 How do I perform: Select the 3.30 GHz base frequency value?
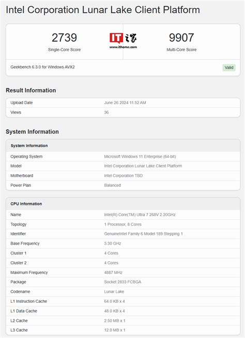tap(113, 243)
